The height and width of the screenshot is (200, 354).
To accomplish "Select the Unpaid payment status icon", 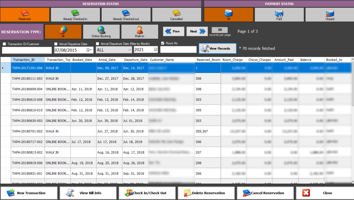I will coord(330,13).
